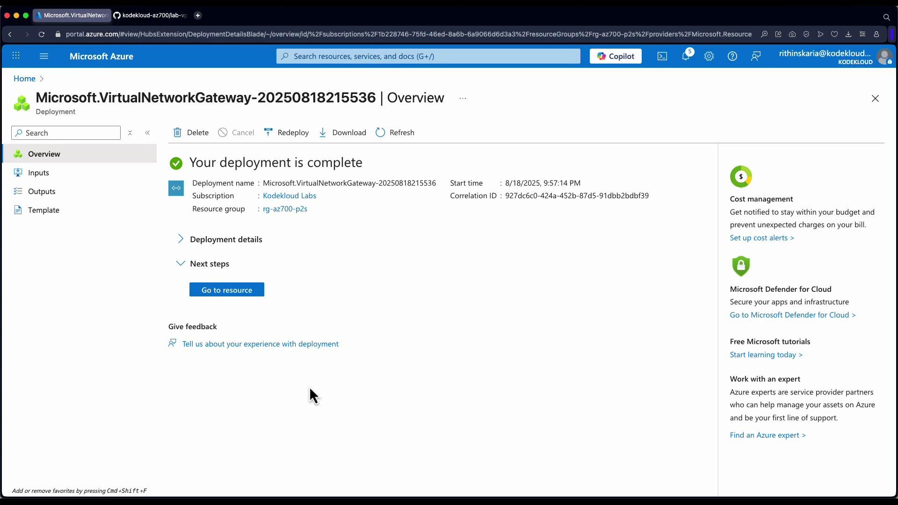Collapse the sidebar with double chevron

147,133
